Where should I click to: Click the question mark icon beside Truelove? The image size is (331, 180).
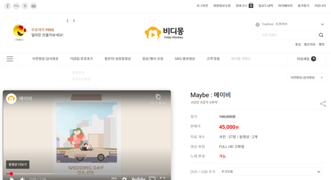click(x=257, y=24)
